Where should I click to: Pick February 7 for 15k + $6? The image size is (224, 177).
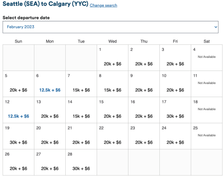81,90
